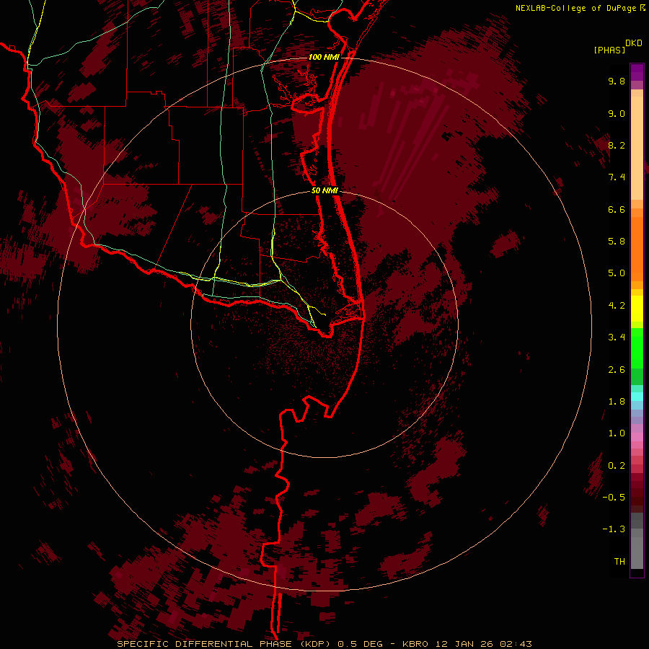Click the 7.4 scale value
This screenshot has width=649, height=649.
click(617, 177)
